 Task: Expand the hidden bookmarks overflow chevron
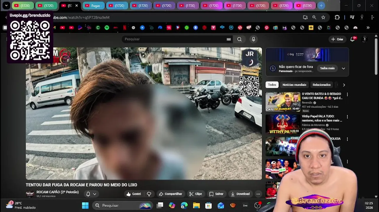click(368, 28)
